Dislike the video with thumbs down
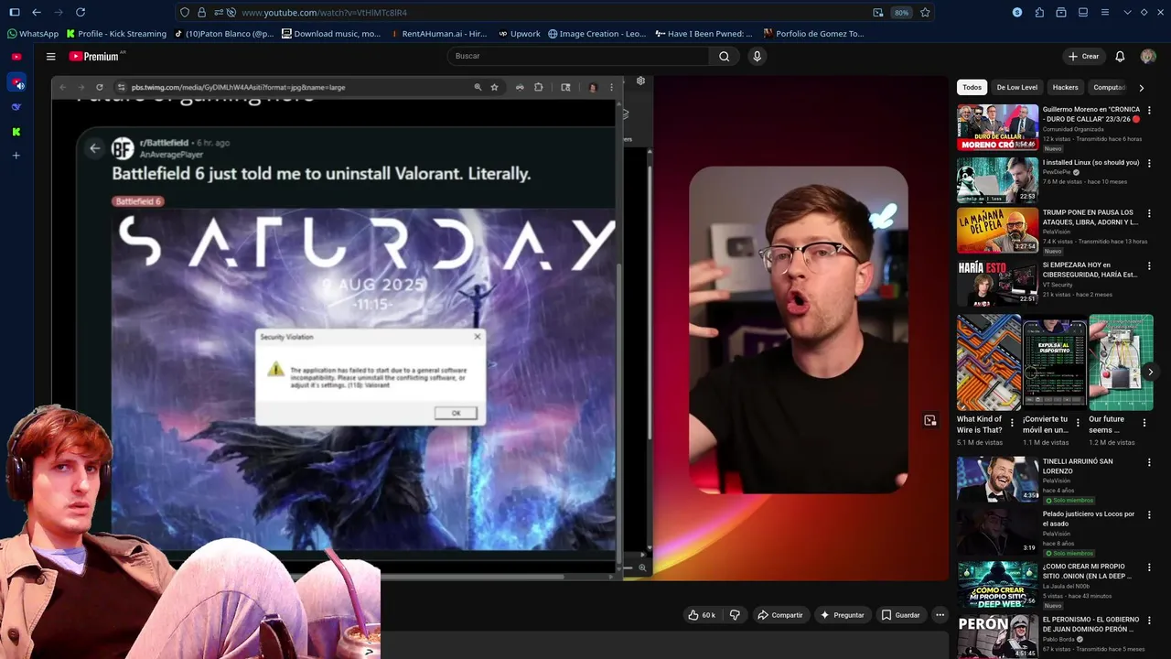This screenshot has width=1171, height=659. point(735,615)
